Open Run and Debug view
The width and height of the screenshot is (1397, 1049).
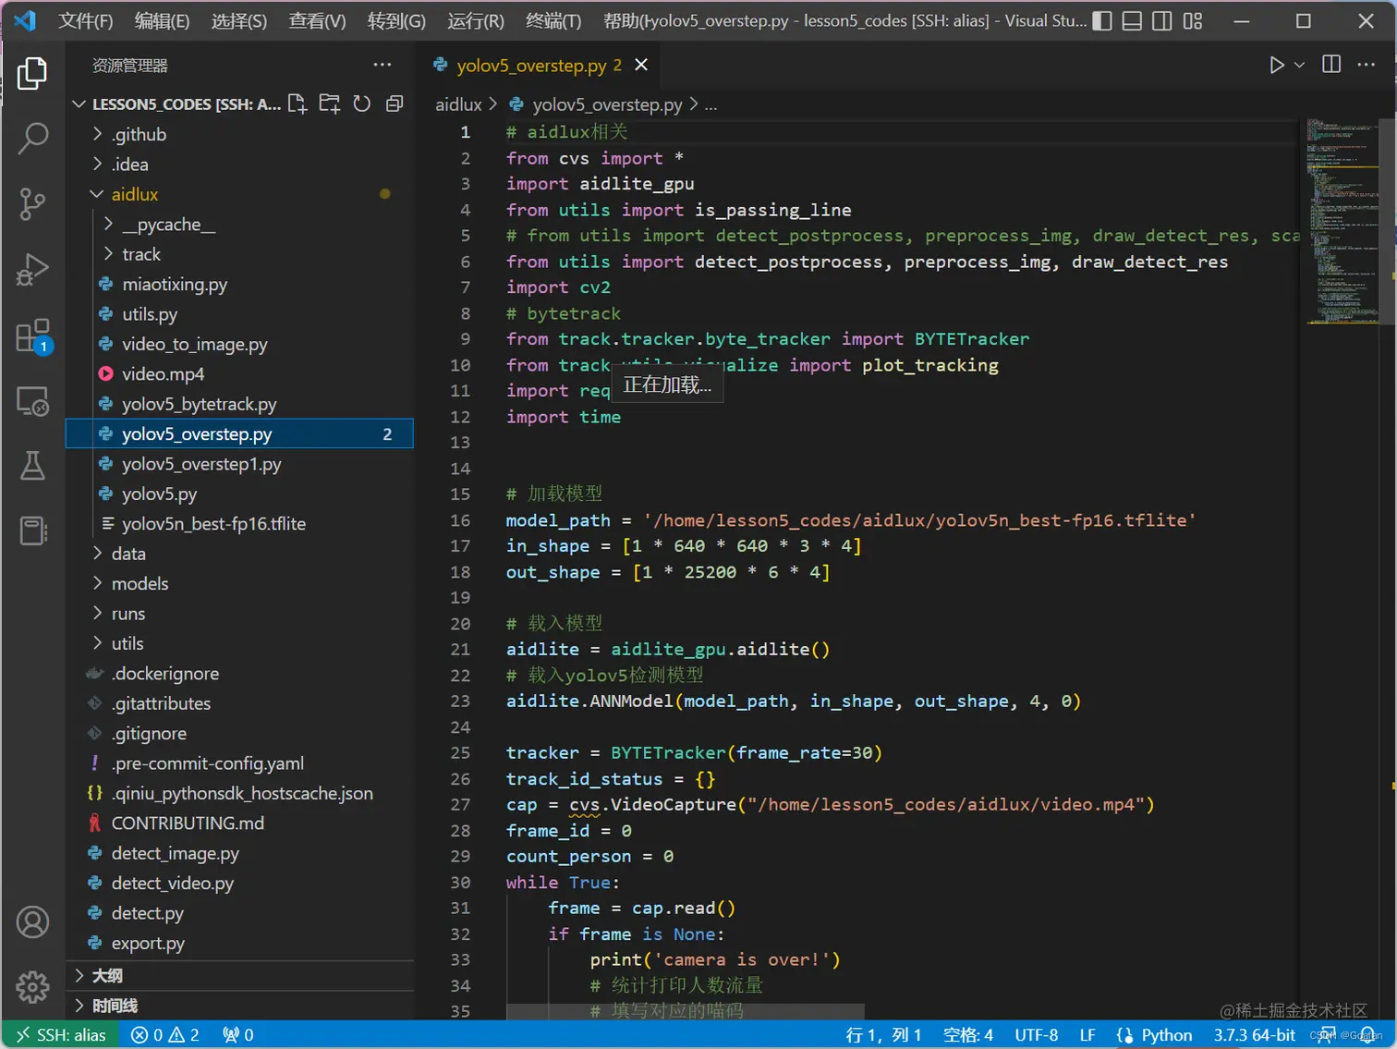click(32, 270)
